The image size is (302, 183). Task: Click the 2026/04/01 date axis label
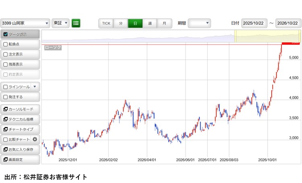point(147,160)
